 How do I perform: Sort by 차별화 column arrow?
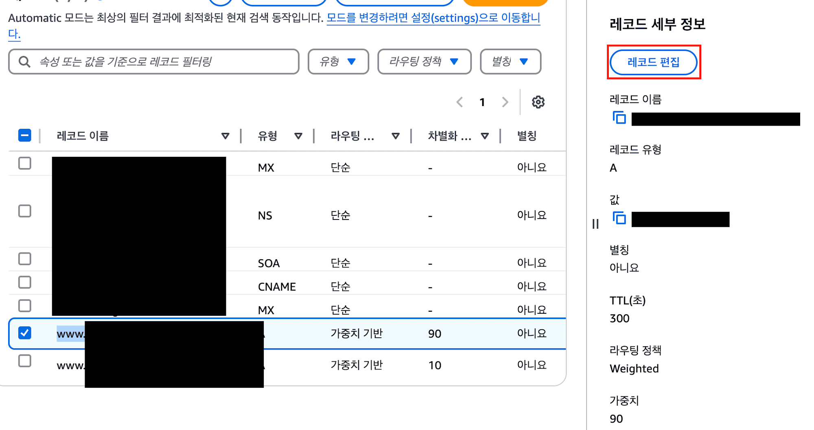tap(485, 136)
